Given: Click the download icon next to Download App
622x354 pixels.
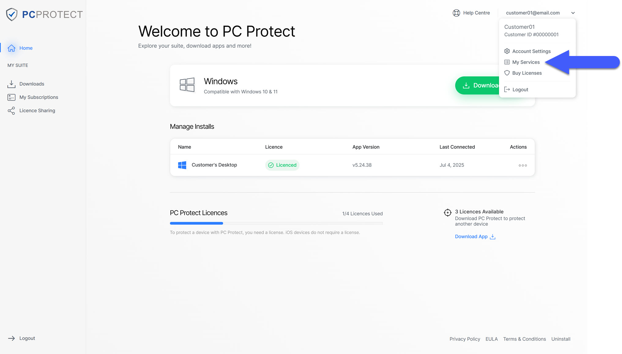Looking at the screenshot, I should click(x=493, y=237).
